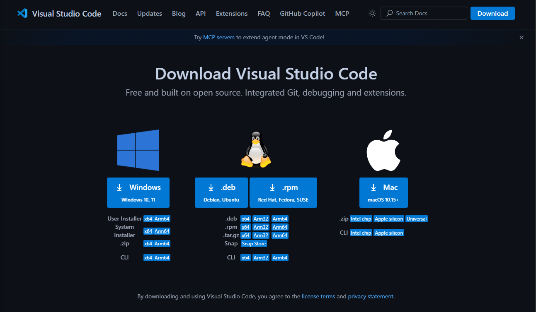The image size is (536, 312).
Task: Select Linux .tar.gz Arm32
Action: [x=261, y=235]
